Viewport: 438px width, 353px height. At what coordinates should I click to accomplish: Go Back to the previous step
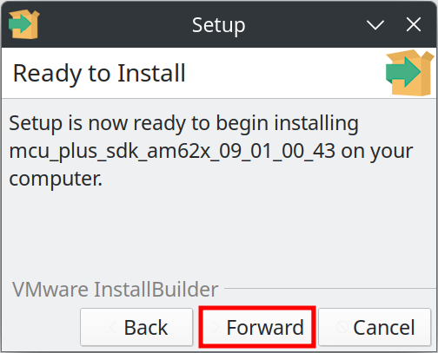[136, 327]
